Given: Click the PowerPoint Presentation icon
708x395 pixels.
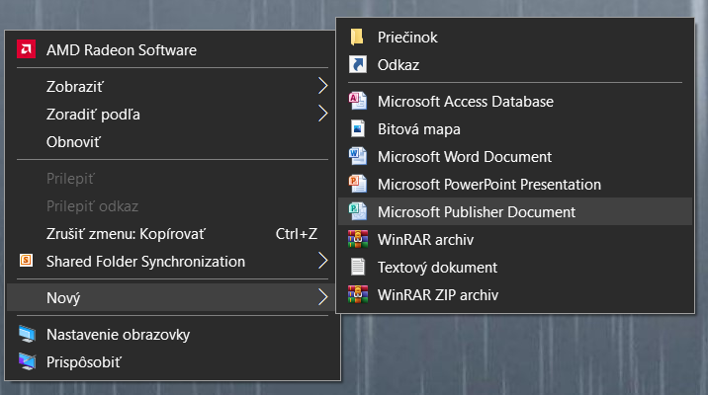Looking at the screenshot, I should 357,185.
